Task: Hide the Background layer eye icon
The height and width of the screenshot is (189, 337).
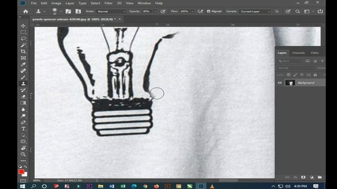Action: point(280,83)
